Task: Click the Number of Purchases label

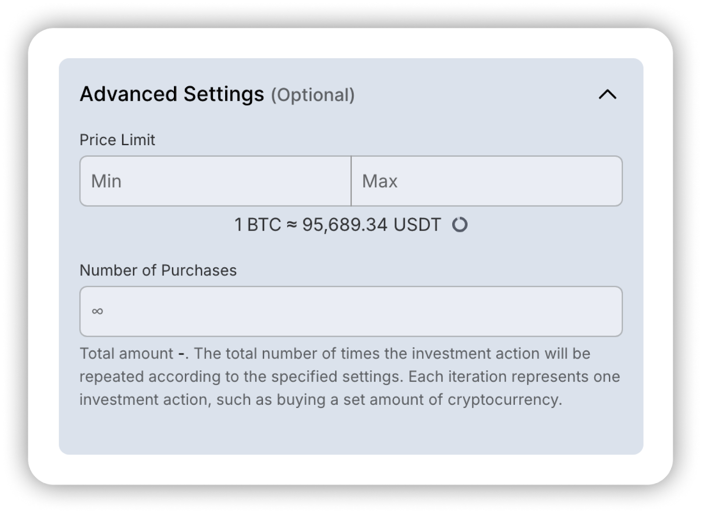Action: 158,270
